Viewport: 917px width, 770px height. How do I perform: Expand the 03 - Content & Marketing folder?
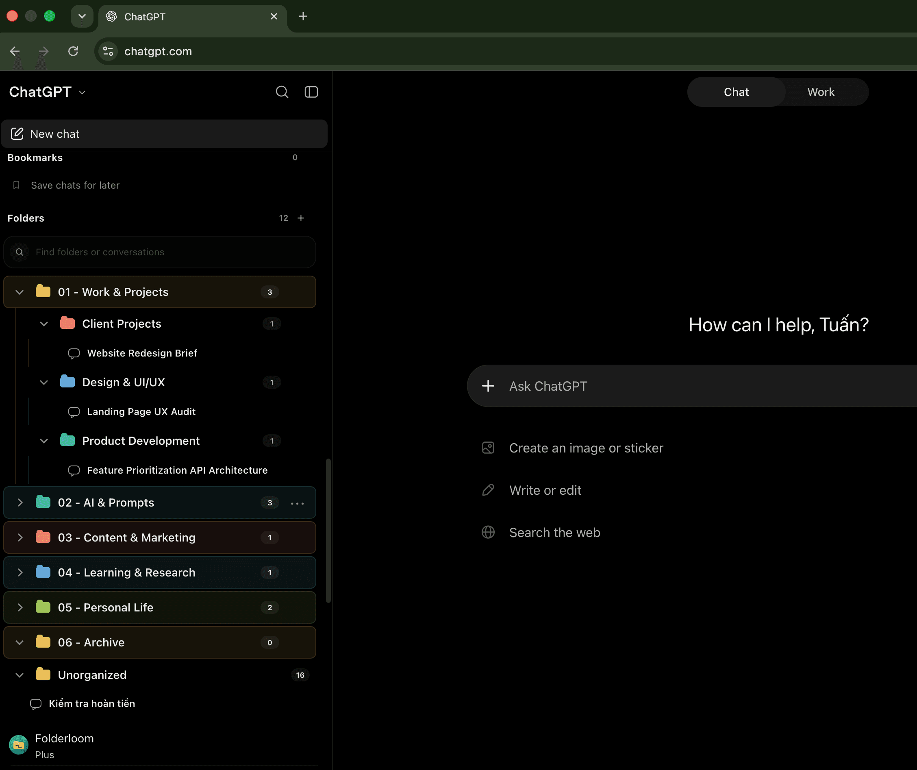[20, 537]
